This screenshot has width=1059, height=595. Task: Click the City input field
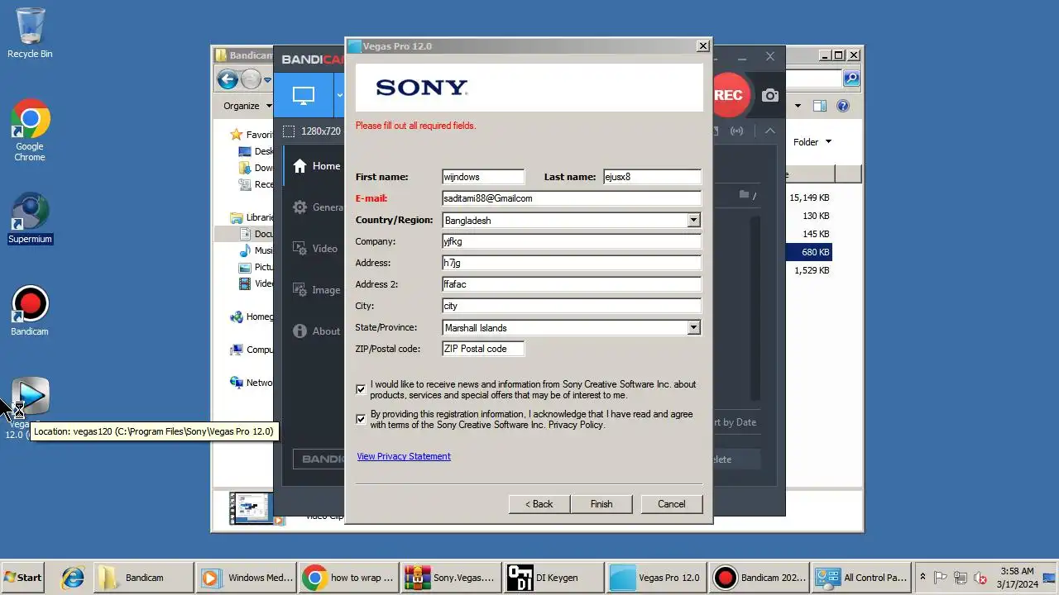click(x=572, y=306)
